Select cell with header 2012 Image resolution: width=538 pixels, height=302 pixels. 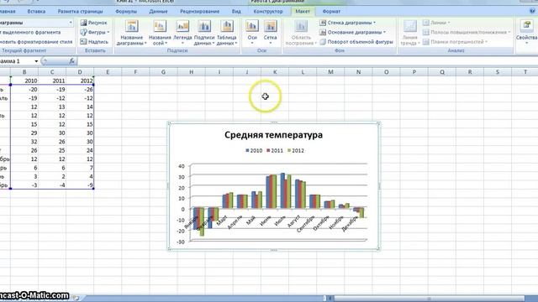[x=80, y=81]
